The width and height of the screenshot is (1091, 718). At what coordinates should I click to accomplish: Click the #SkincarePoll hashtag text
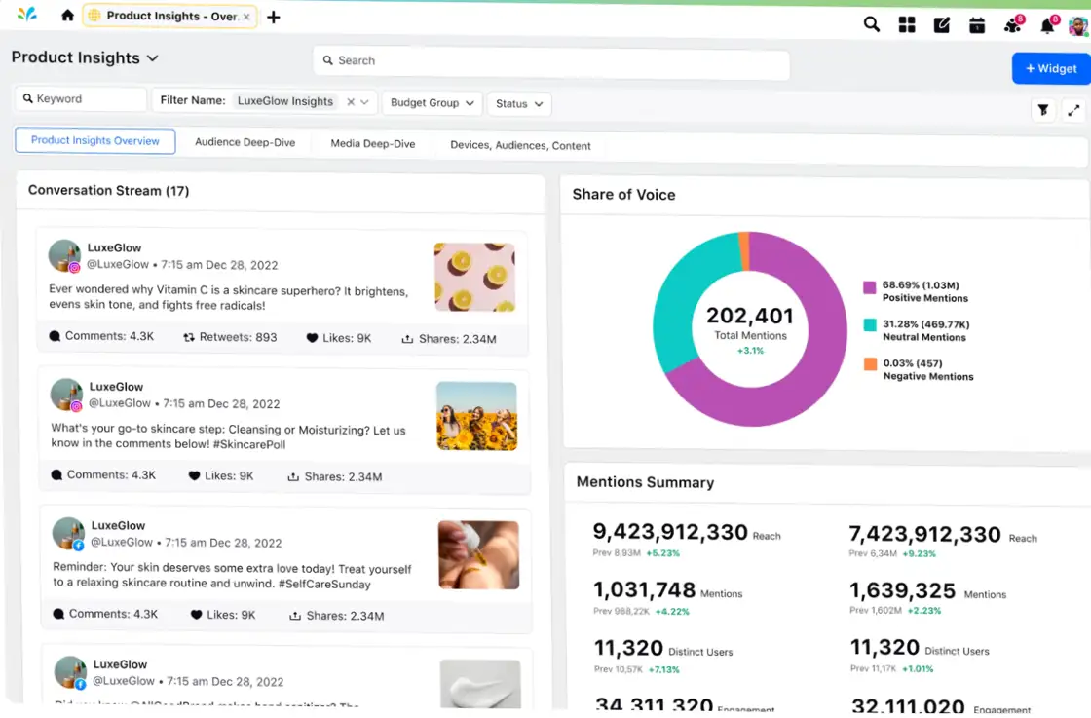coord(249,444)
